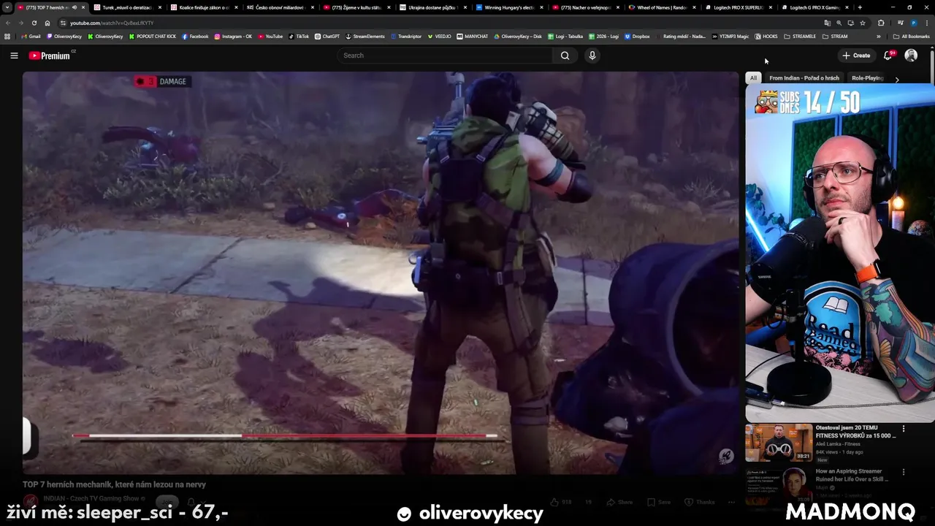Translate this page icon in address bar
This screenshot has height=526, width=935.
click(x=827, y=23)
